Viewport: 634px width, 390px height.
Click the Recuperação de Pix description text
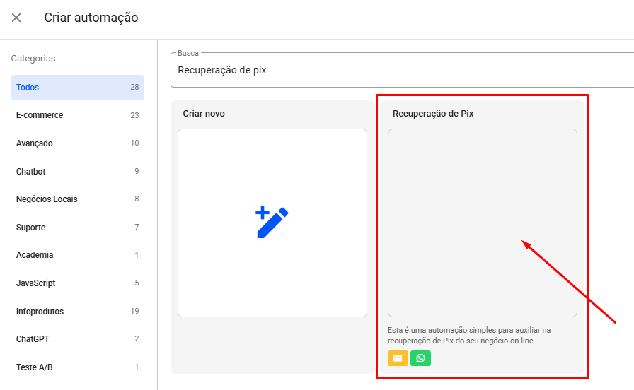468,335
